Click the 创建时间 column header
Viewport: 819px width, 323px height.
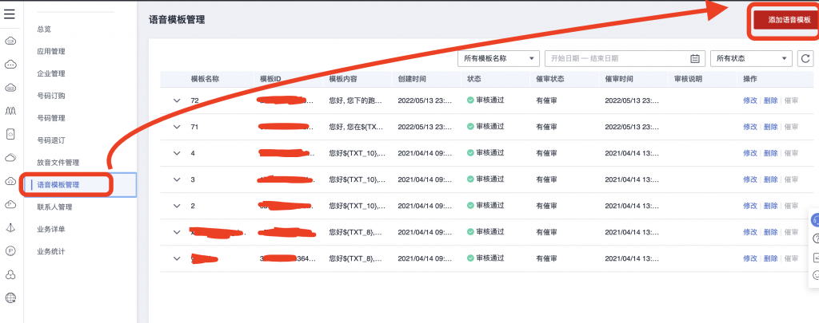(412, 79)
